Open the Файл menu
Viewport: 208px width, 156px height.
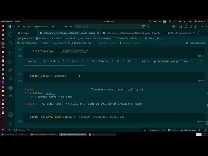[17, 27]
